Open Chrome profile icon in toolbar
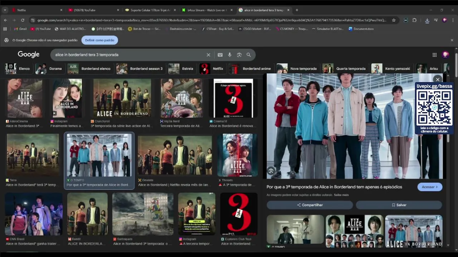 (445, 20)
